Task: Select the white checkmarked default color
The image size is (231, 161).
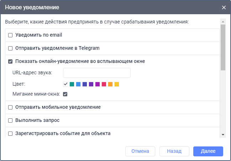Action: pos(65,84)
